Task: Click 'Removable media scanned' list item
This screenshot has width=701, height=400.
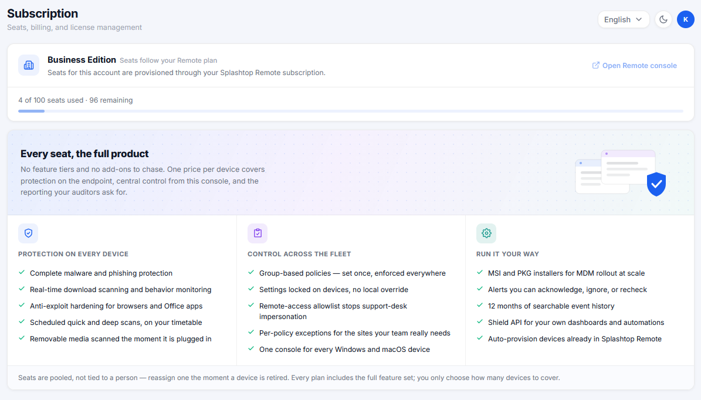Action: tap(121, 339)
